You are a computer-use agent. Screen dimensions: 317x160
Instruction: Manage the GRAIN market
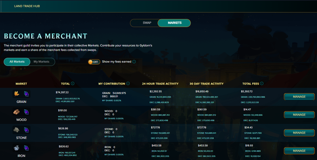pos(299,97)
